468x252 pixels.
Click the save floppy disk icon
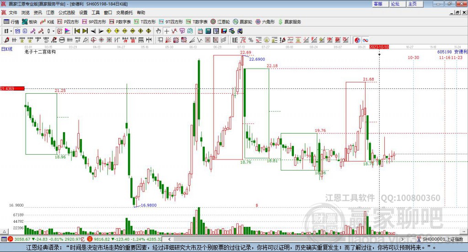pos(224,31)
